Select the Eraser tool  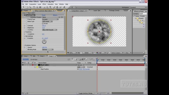[x=60, y=7]
